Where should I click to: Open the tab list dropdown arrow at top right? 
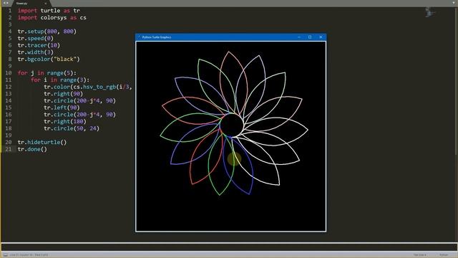pyautogui.click(x=454, y=3)
